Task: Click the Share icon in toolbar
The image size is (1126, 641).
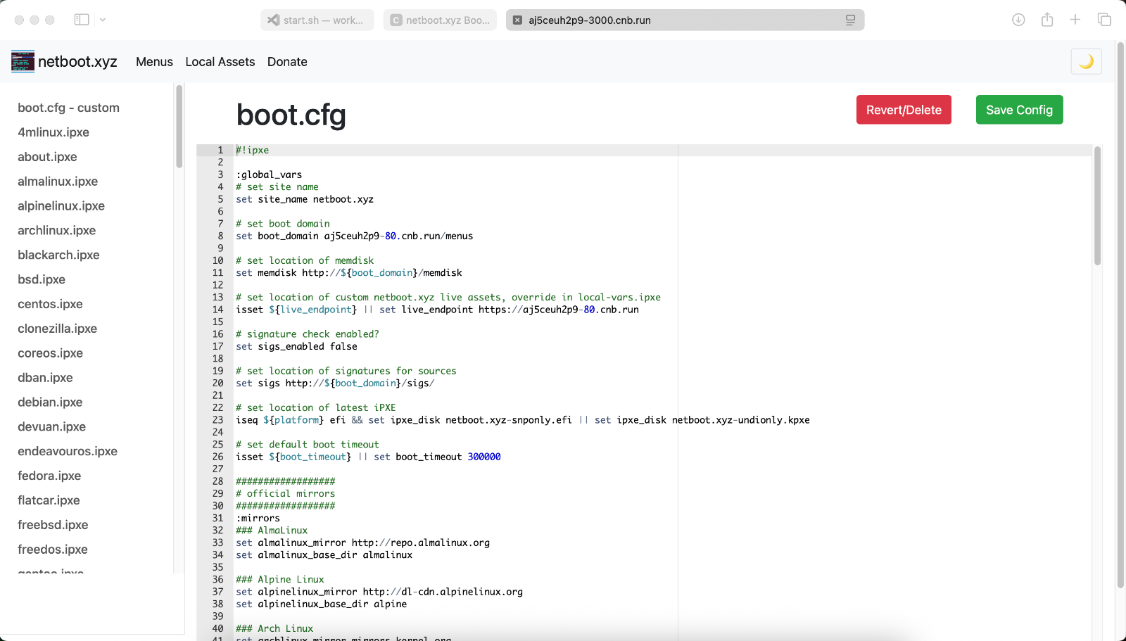Action: tap(1047, 20)
